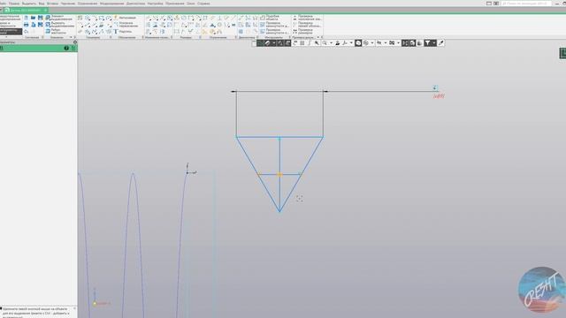Expand the zoom options dropdown arrow

pyautogui.click(x=331, y=43)
